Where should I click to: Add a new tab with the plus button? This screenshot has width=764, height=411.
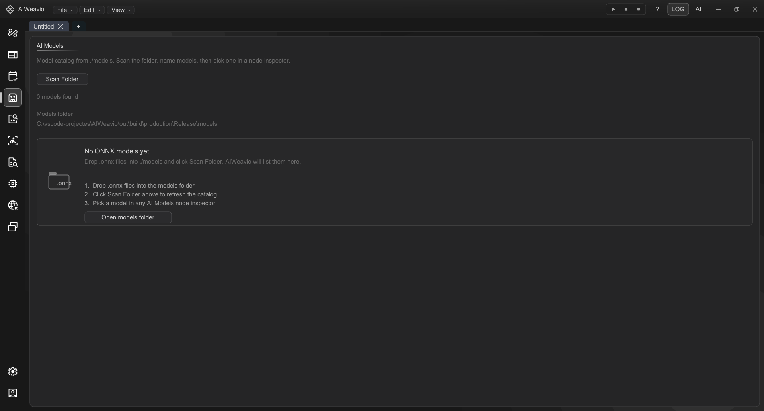[x=78, y=26]
